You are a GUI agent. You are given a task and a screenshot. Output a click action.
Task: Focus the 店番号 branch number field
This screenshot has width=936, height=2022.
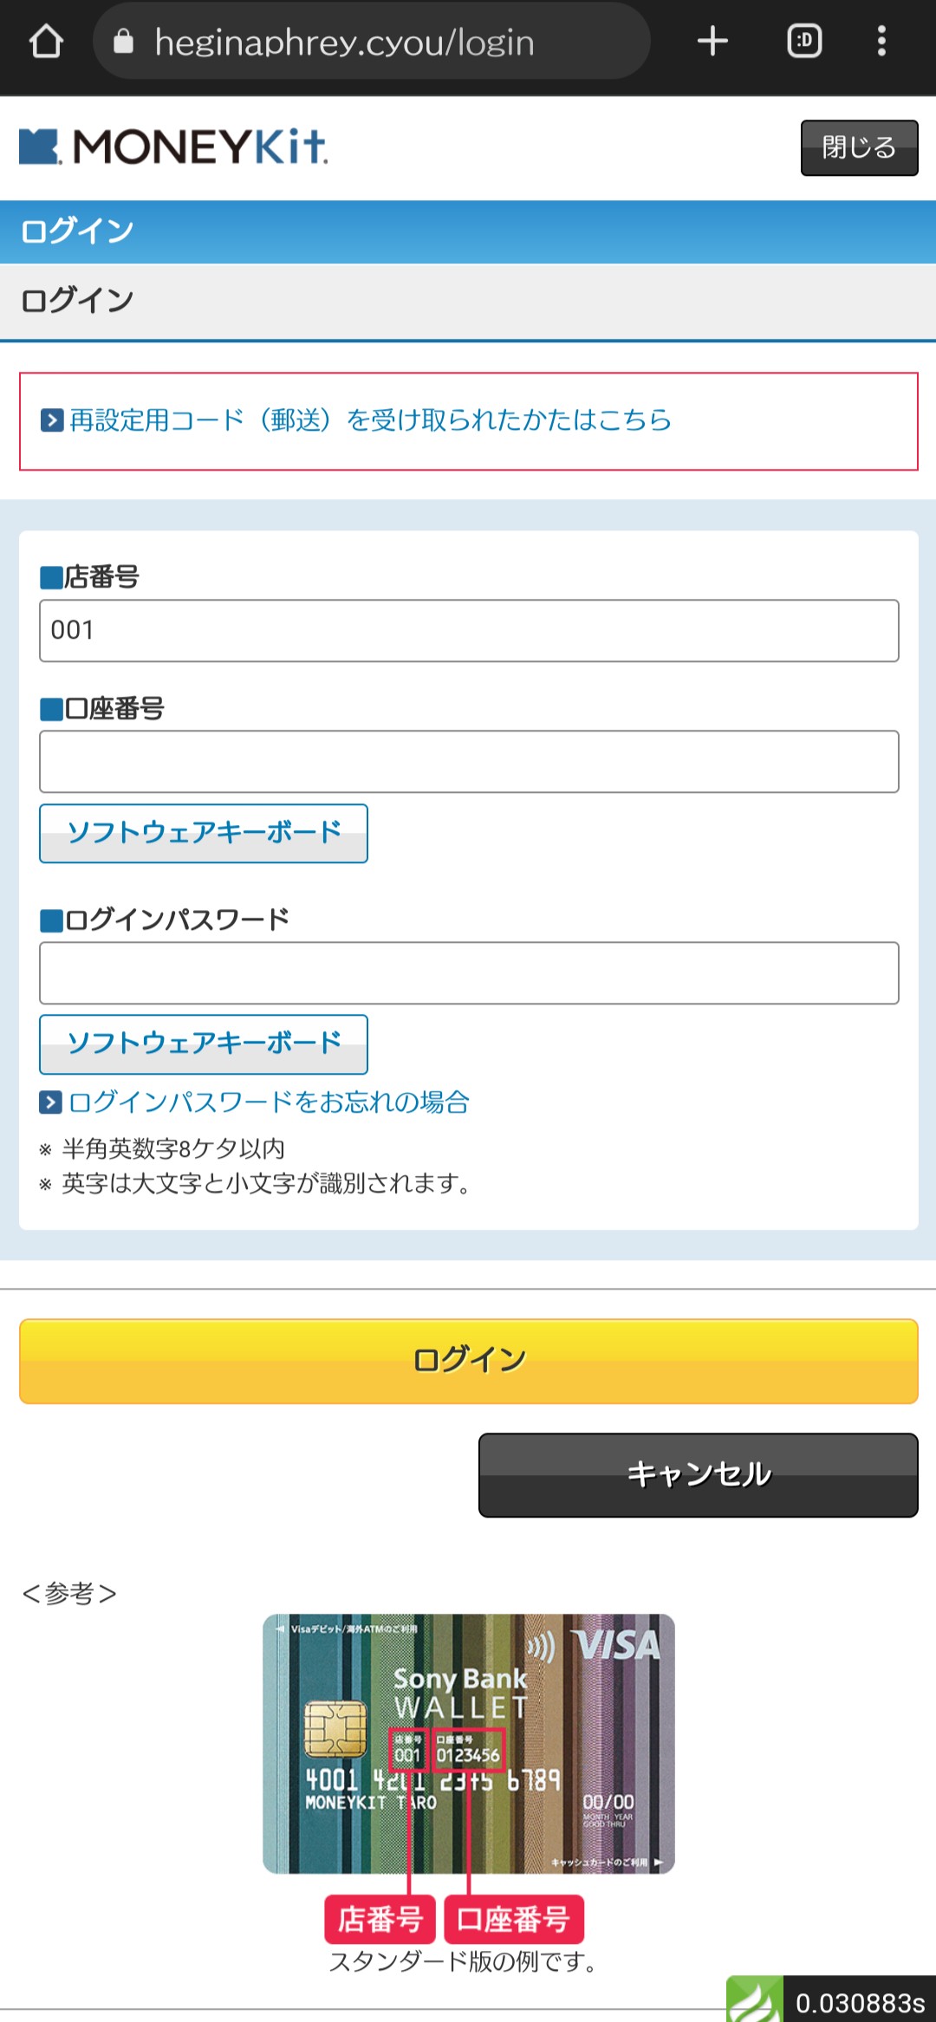pos(469,631)
